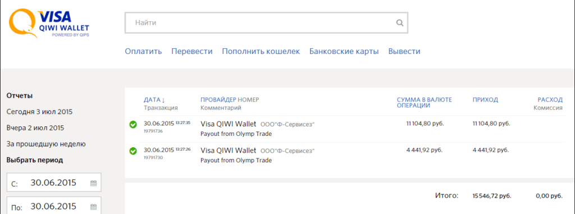Go to Пополнить кошелек
The image size is (575, 214).
(x=261, y=51)
